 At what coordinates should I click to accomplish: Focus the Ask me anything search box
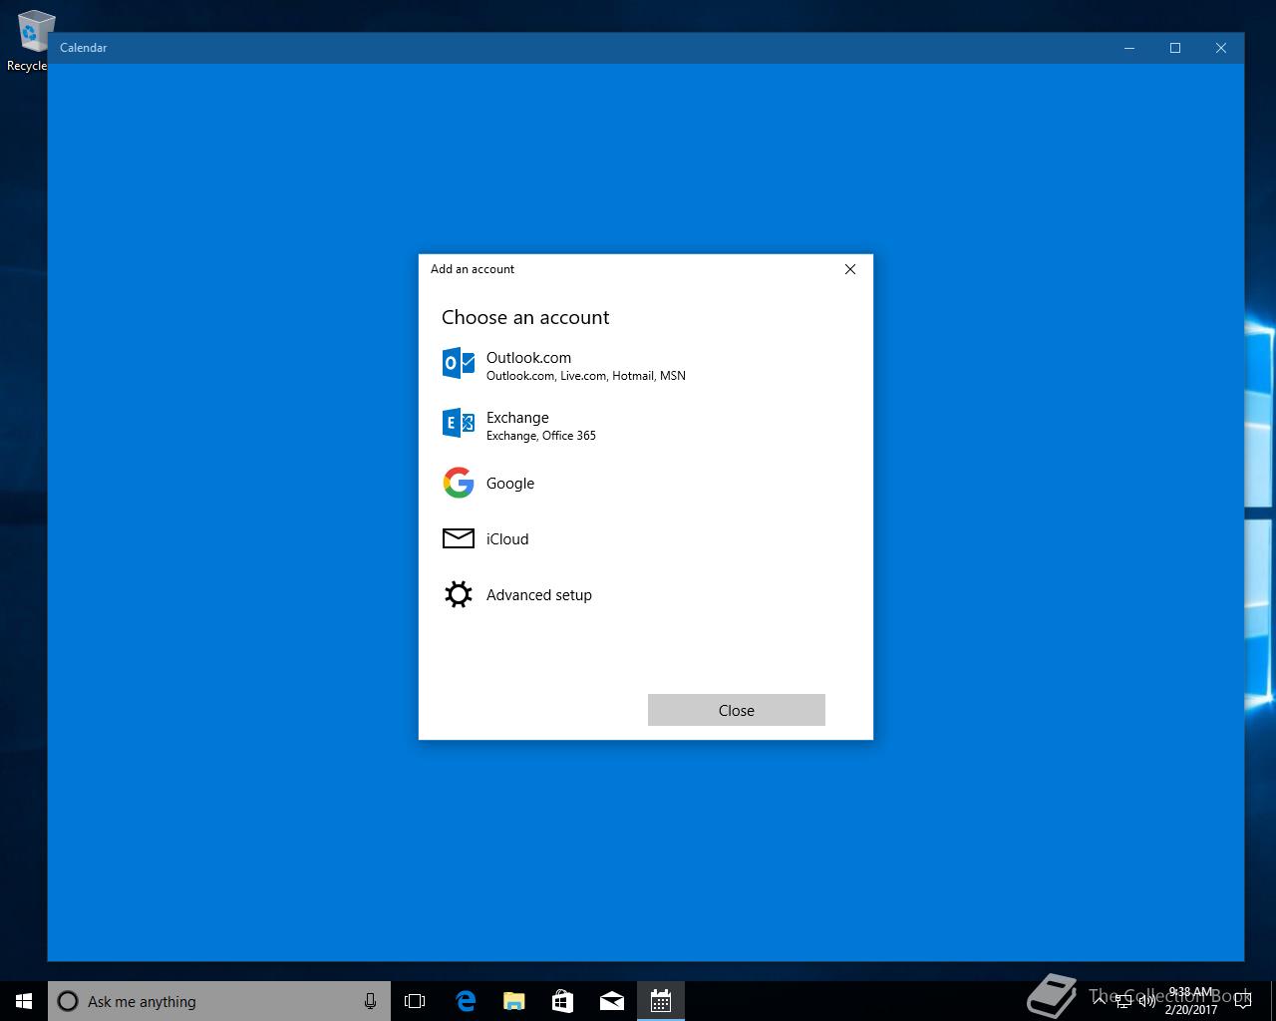219,1001
